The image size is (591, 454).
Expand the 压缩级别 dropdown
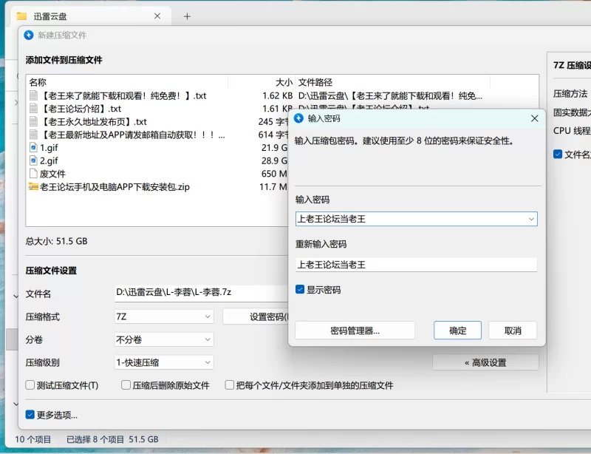[208, 362]
